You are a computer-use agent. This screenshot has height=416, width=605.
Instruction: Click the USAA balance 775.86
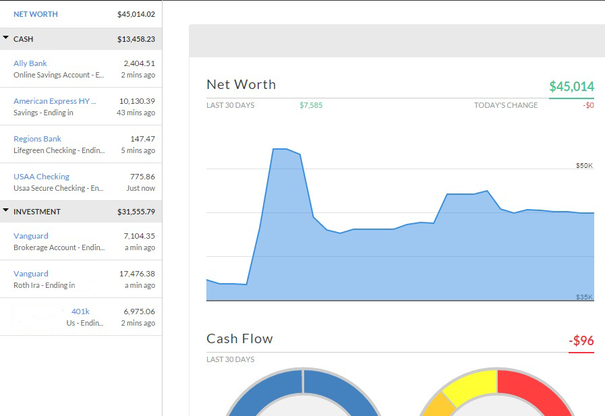point(143,177)
